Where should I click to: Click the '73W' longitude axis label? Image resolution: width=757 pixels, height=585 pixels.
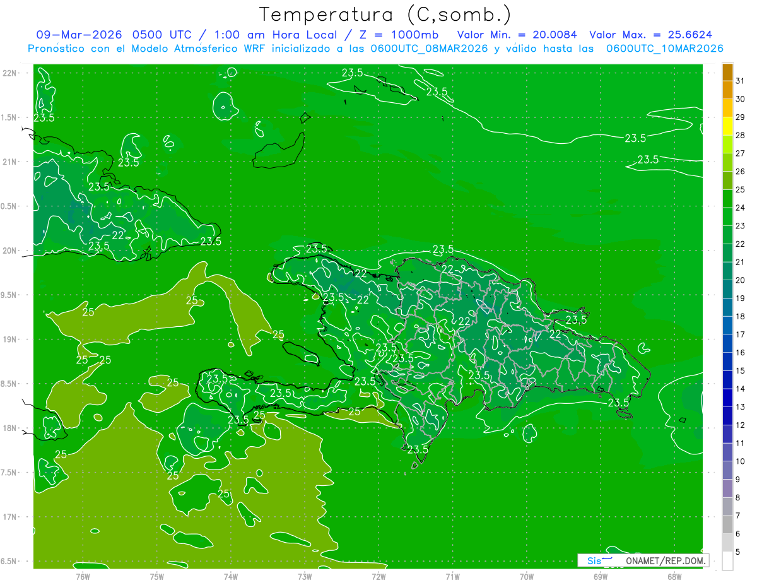click(304, 576)
